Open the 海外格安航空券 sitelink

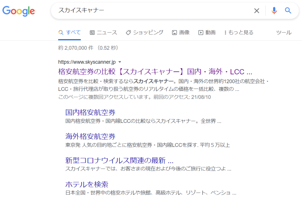pos(90,136)
